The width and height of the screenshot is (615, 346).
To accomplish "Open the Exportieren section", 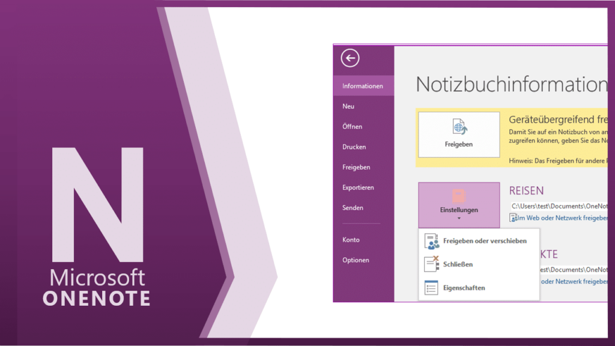I will coord(358,187).
